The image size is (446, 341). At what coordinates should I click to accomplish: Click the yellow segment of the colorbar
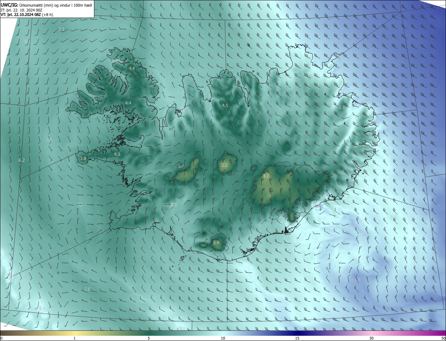pos(75,334)
